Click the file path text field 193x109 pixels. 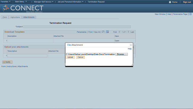(x=90, y=54)
